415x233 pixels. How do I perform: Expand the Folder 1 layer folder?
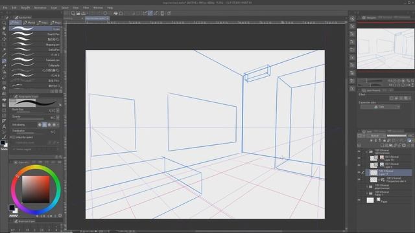(x=367, y=194)
